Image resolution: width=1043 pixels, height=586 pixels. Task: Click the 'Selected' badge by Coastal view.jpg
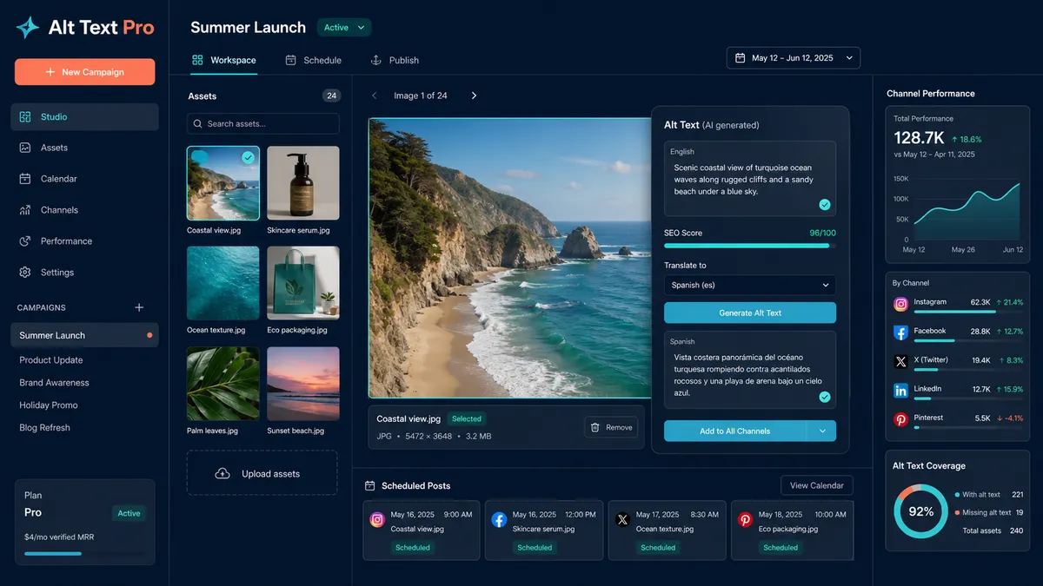click(467, 418)
